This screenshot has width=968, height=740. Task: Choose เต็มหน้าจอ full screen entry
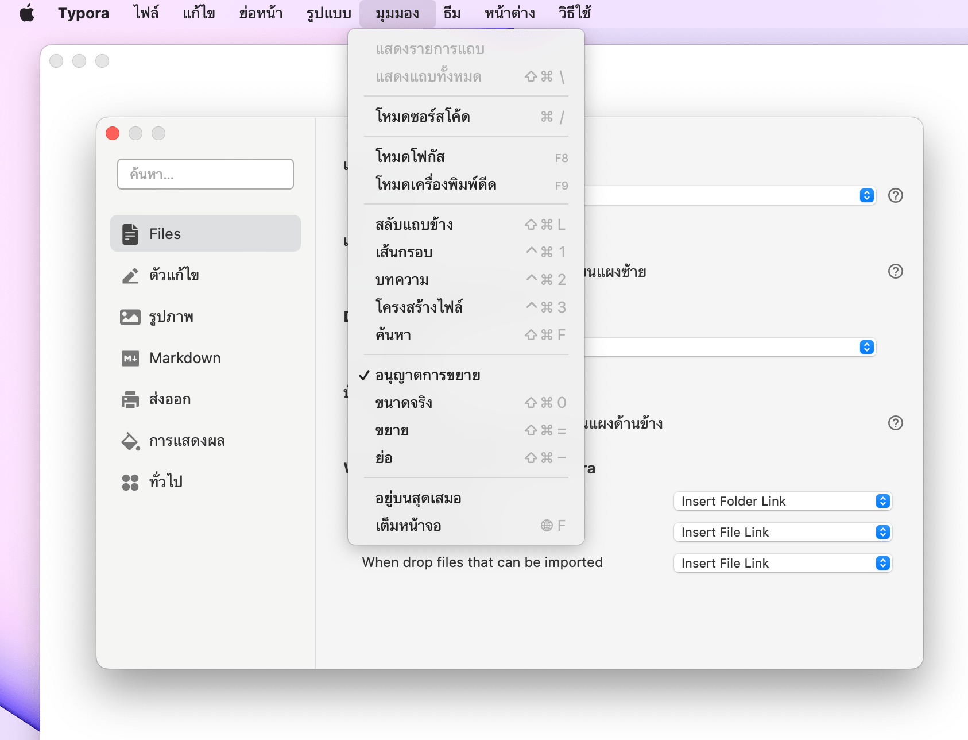pos(408,526)
